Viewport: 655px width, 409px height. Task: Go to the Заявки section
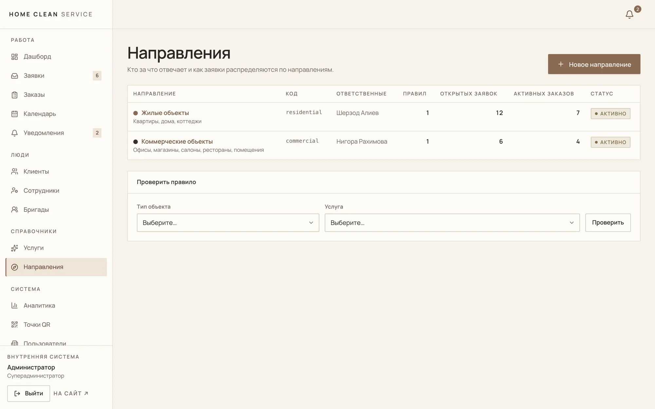(56, 76)
